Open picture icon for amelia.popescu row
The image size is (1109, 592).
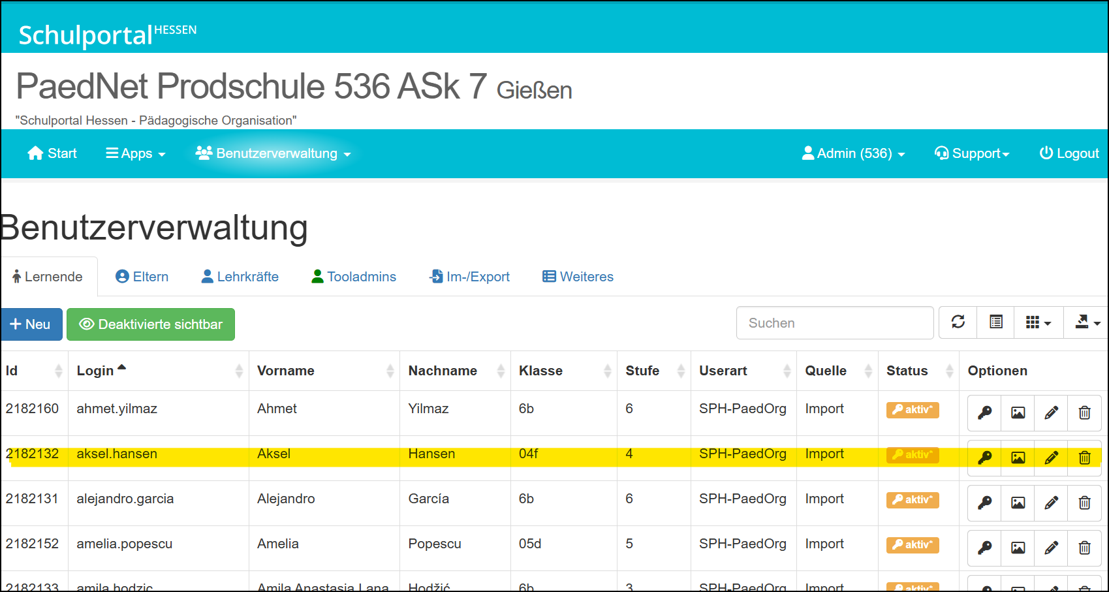coord(1018,548)
